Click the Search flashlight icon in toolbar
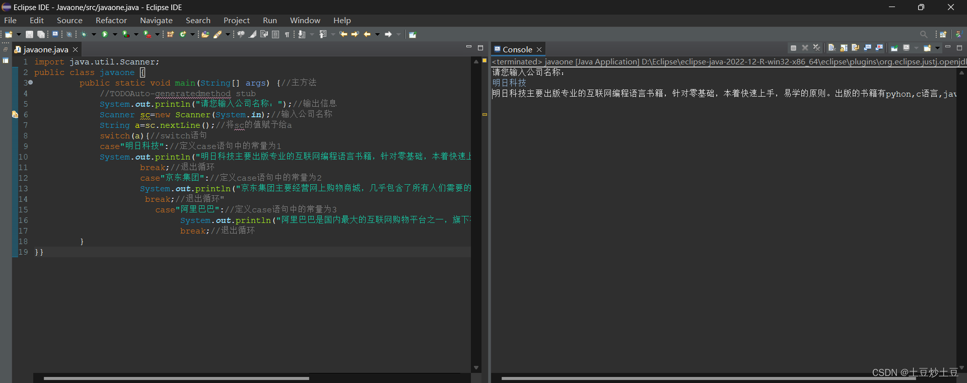Viewport: 967px width, 383px height. [x=217, y=34]
